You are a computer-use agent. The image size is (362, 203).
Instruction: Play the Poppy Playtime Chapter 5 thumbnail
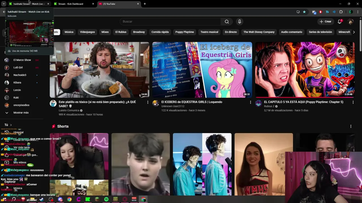(305, 70)
